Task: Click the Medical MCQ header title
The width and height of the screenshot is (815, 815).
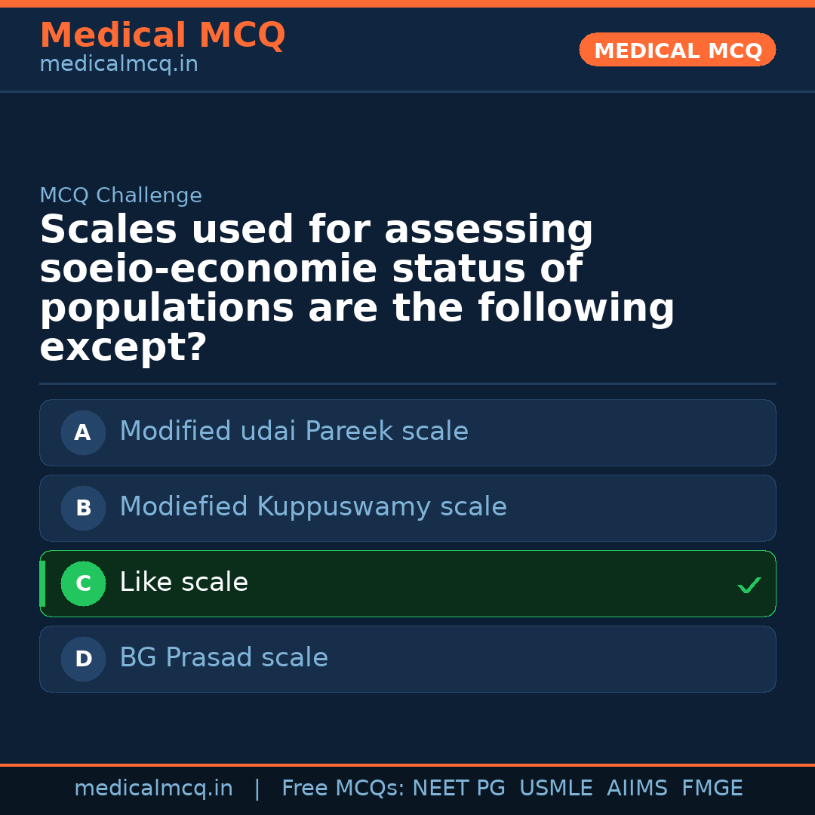Action: click(162, 35)
